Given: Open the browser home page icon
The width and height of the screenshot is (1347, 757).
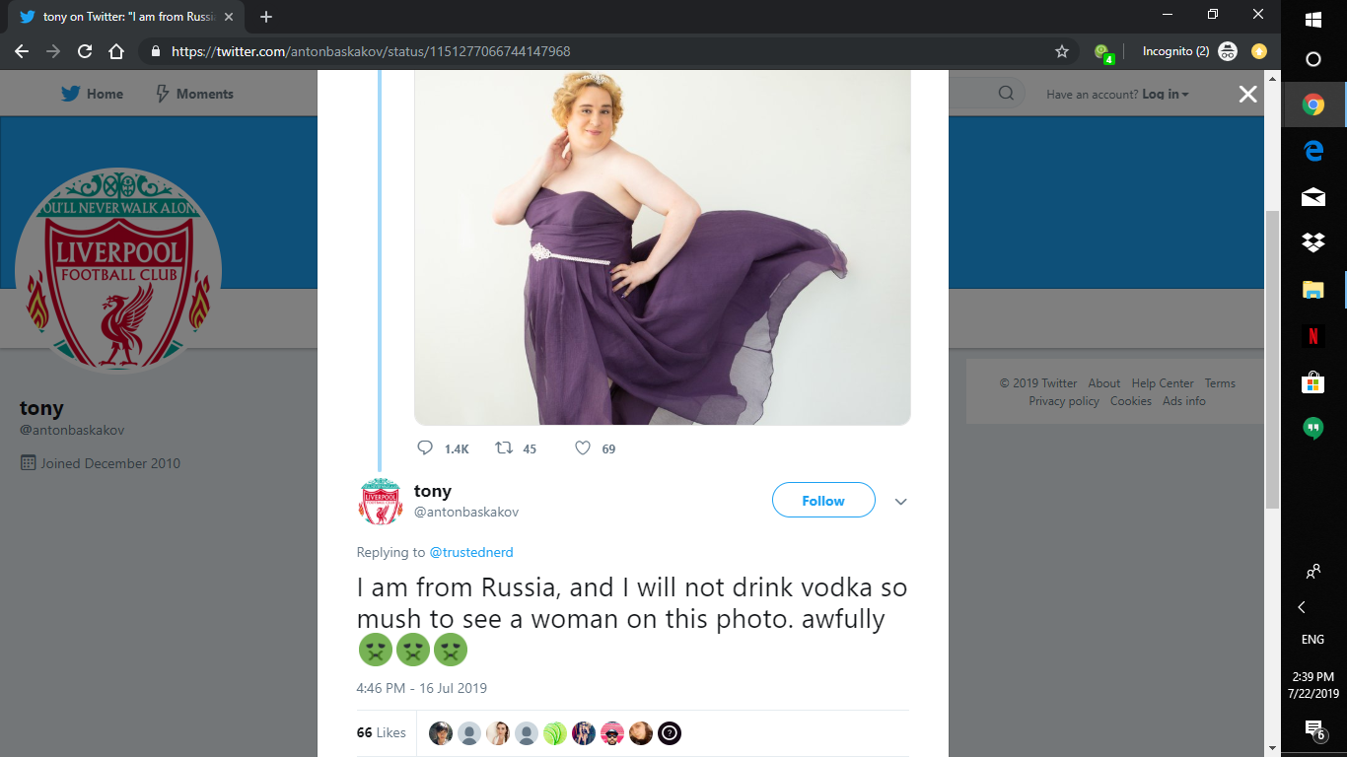Looking at the screenshot, I should [x=116, y=51].
